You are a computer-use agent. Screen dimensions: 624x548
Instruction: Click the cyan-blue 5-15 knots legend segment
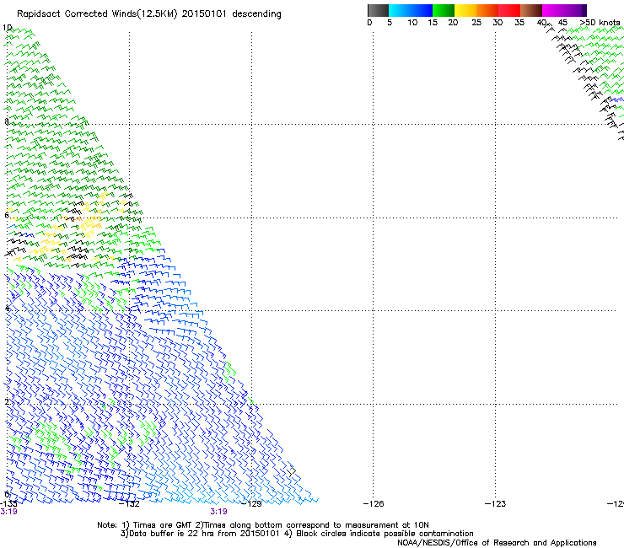click(x=411, y=10)
